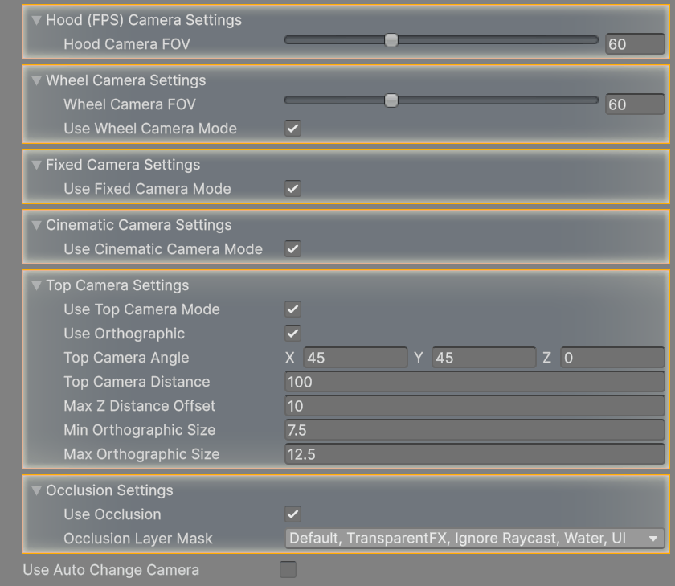
Task: Click the Top Camera Angle X field
Action: [355, 358]
